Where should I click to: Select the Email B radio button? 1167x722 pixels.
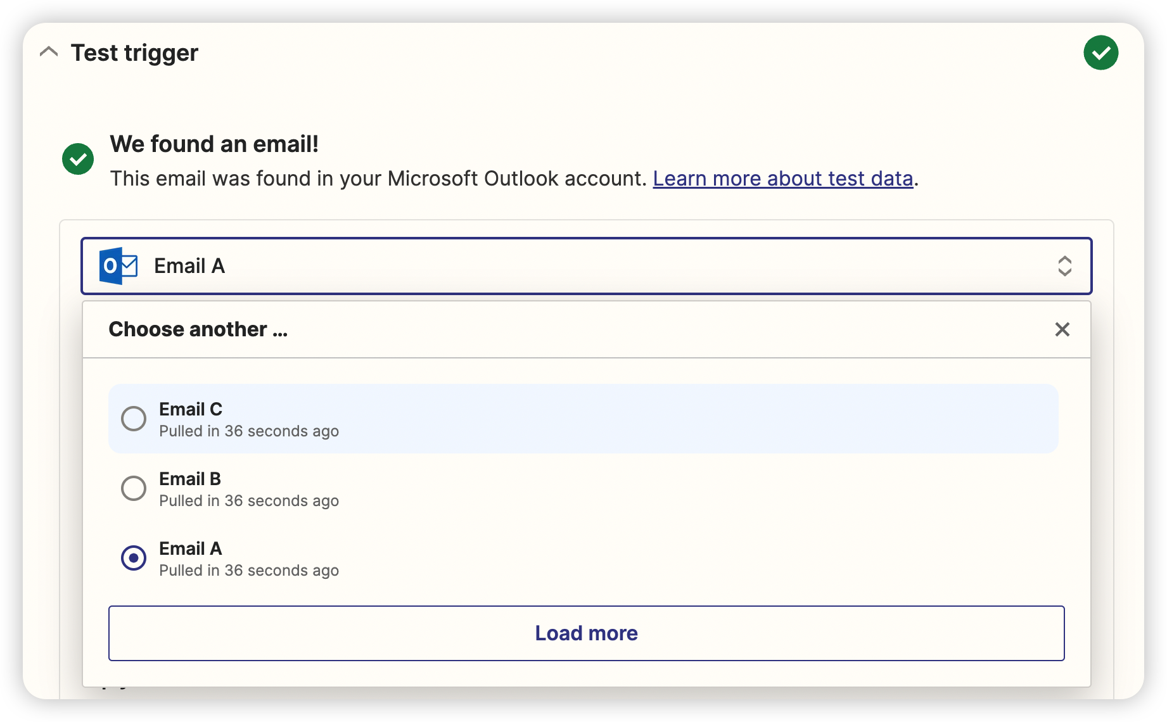(134, 488)
